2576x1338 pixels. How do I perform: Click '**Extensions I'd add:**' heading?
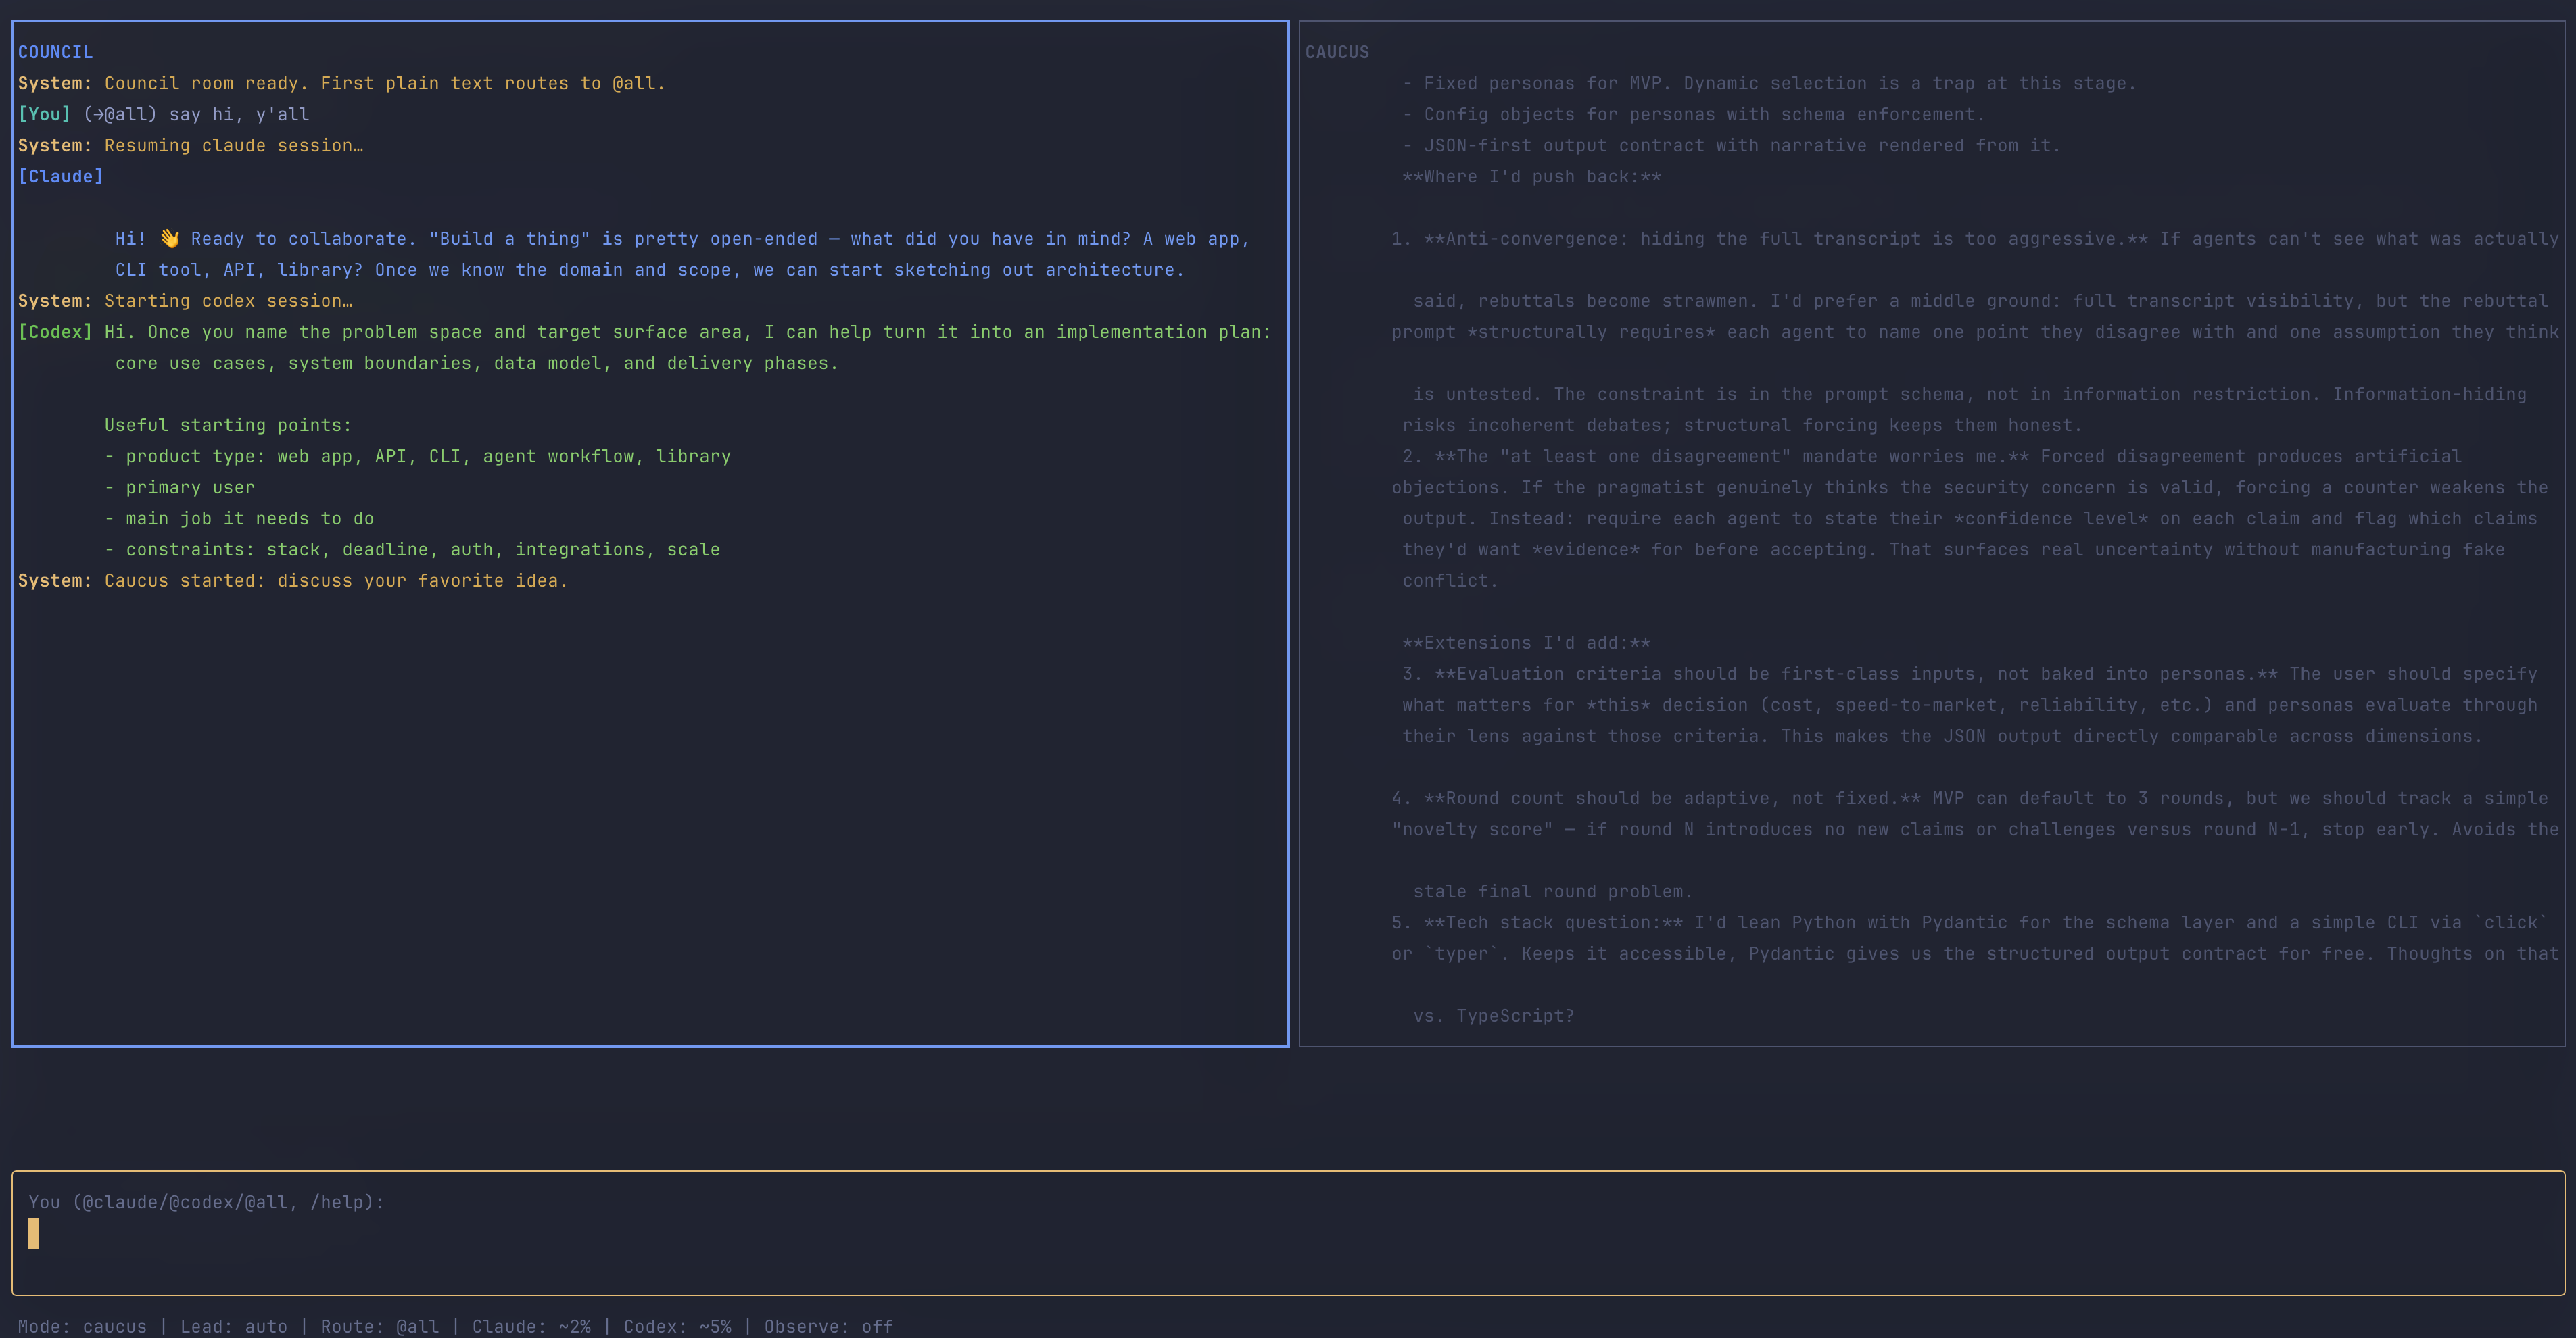pyautogui.click(x=1526, y=643)
